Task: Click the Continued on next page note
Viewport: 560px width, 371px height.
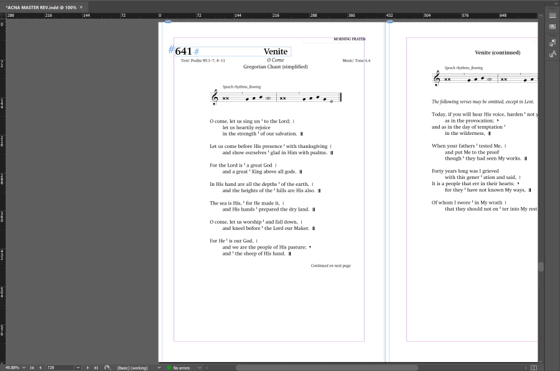Action: tap(331, 266)
